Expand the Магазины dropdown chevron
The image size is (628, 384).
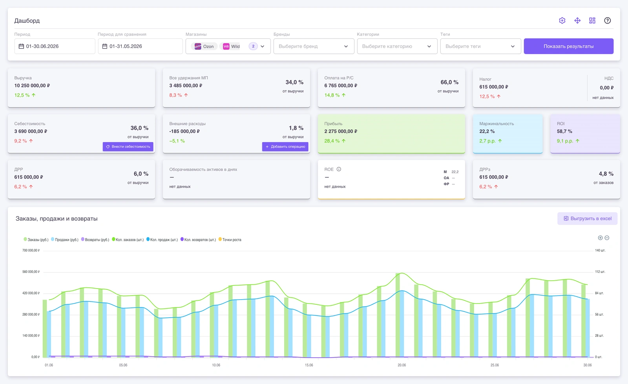point(263,46)
